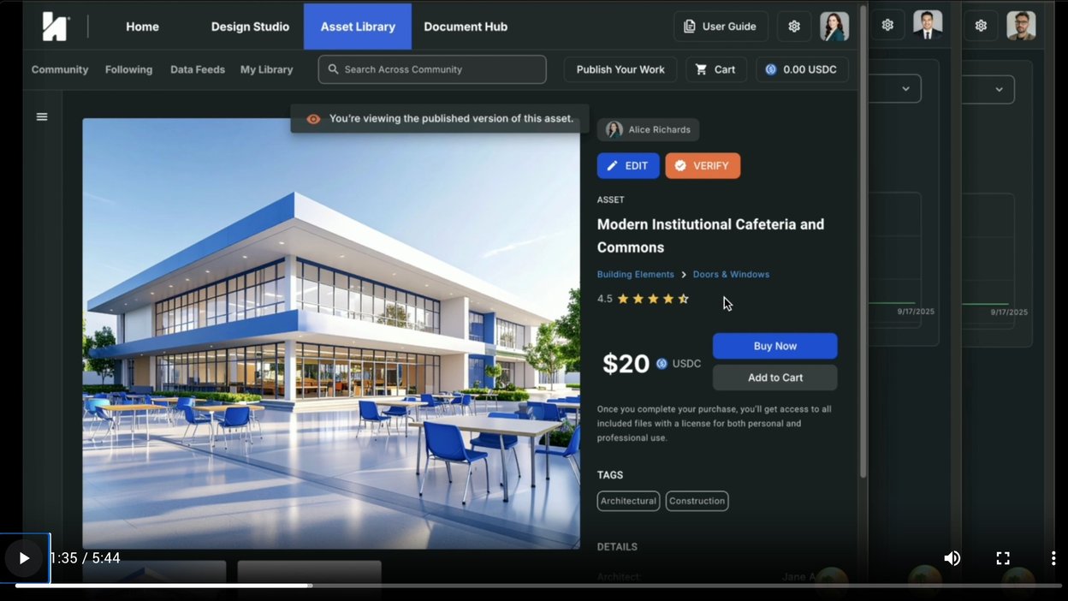The height and width of the screenshot is (601, 1068).
Task: Click the asset title 'Modern Institutional Cafeteria and Commons'
Action: click(710, 235)
